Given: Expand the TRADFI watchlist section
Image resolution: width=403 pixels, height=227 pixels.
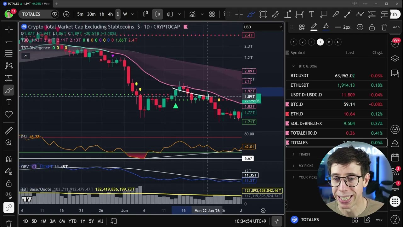Looking at the screenshot, I should 293,154.
